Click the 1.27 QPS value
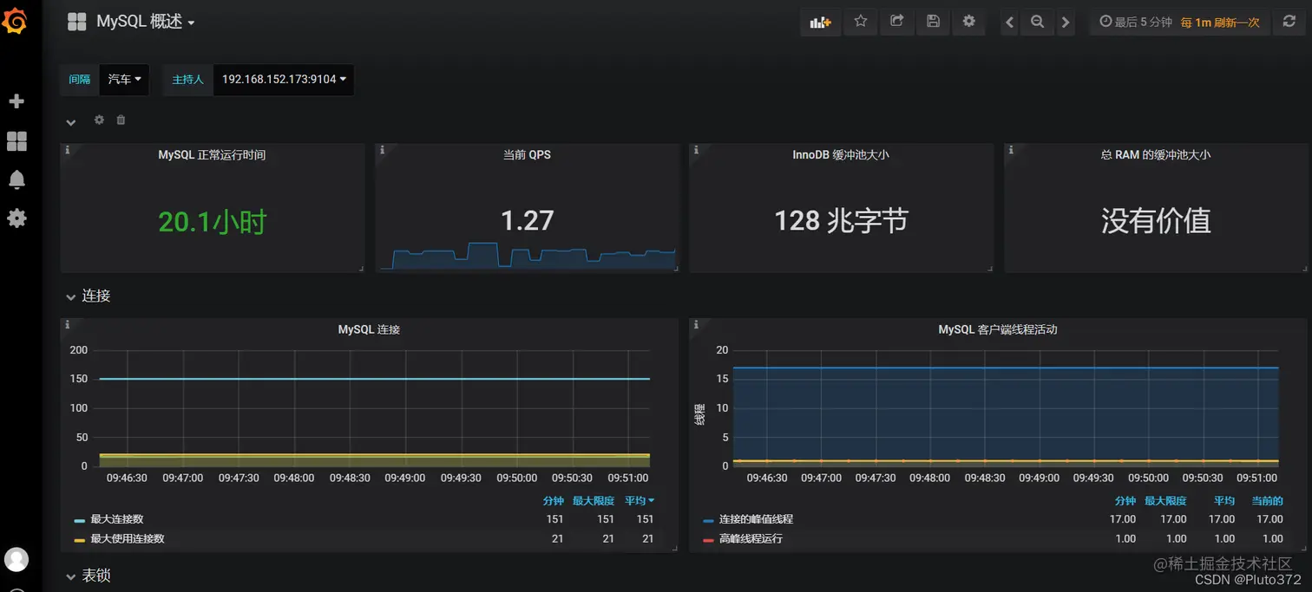Viewport: 1312px width, 592px height. click(527, 220)
